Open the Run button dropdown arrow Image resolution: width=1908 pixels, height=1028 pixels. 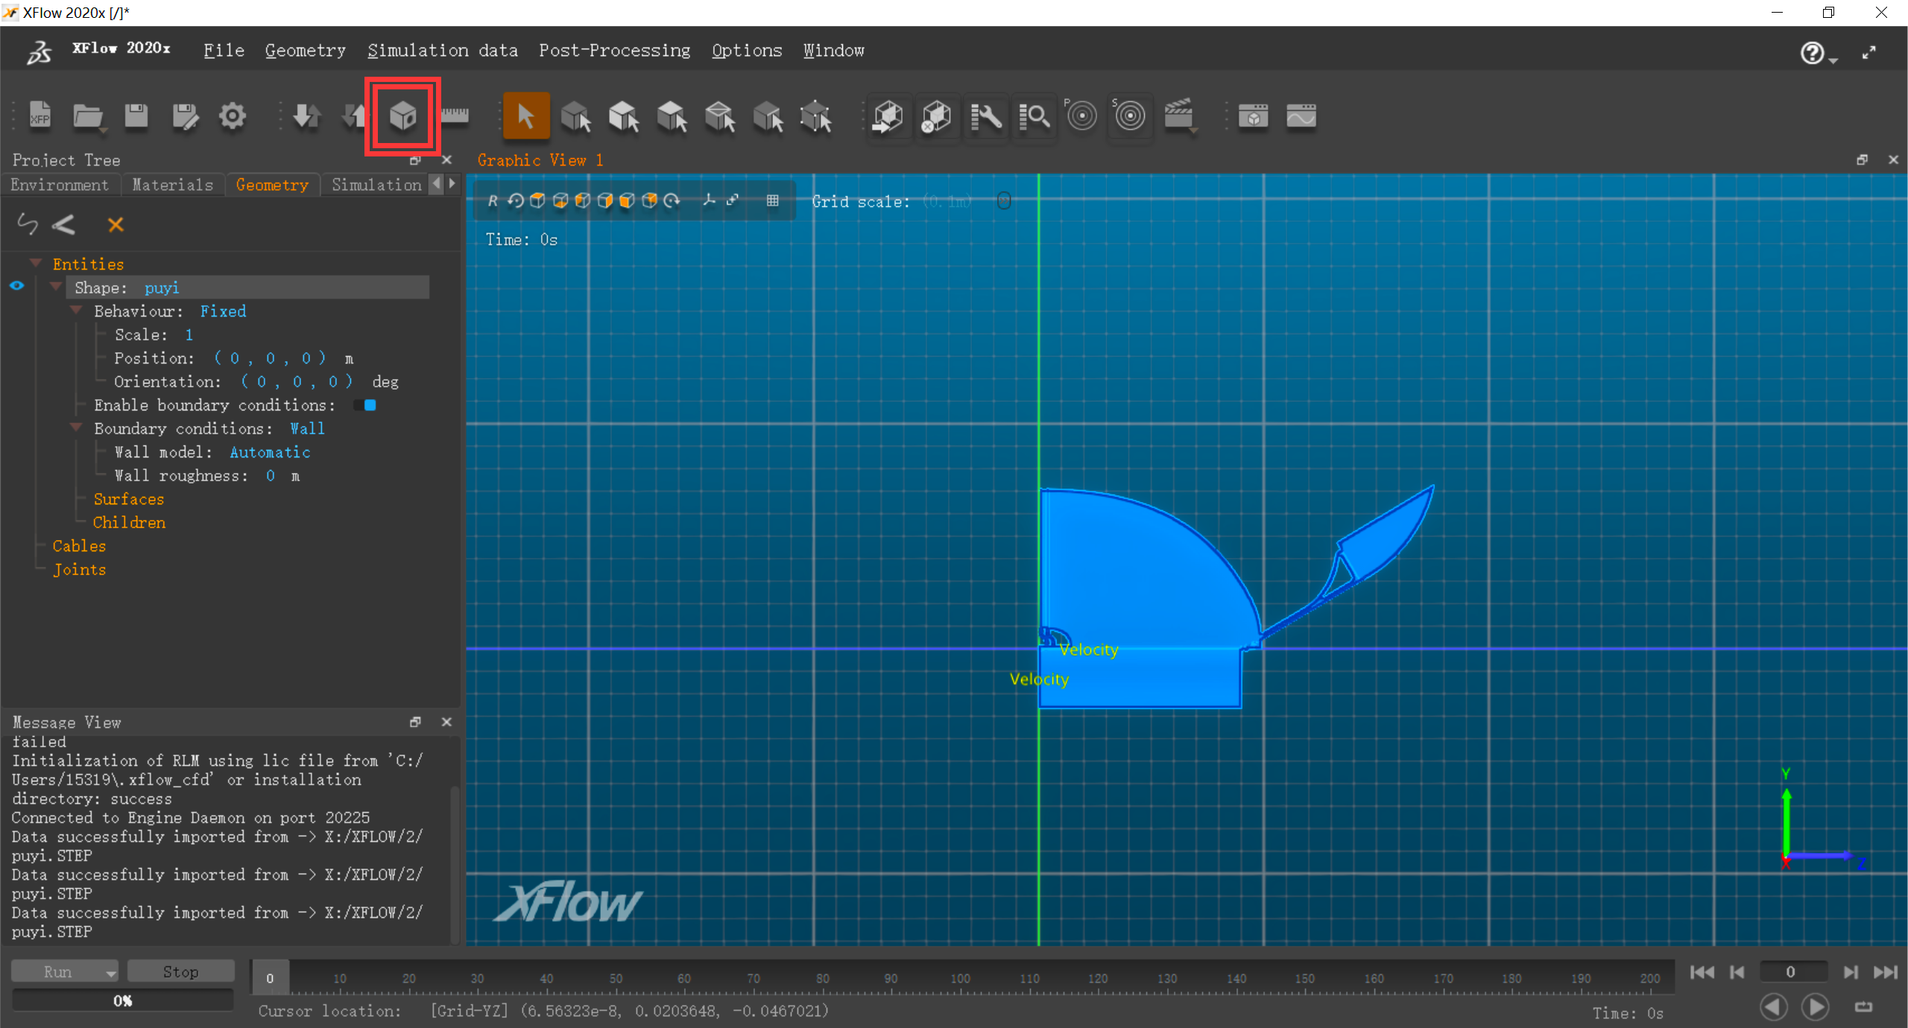110,972
